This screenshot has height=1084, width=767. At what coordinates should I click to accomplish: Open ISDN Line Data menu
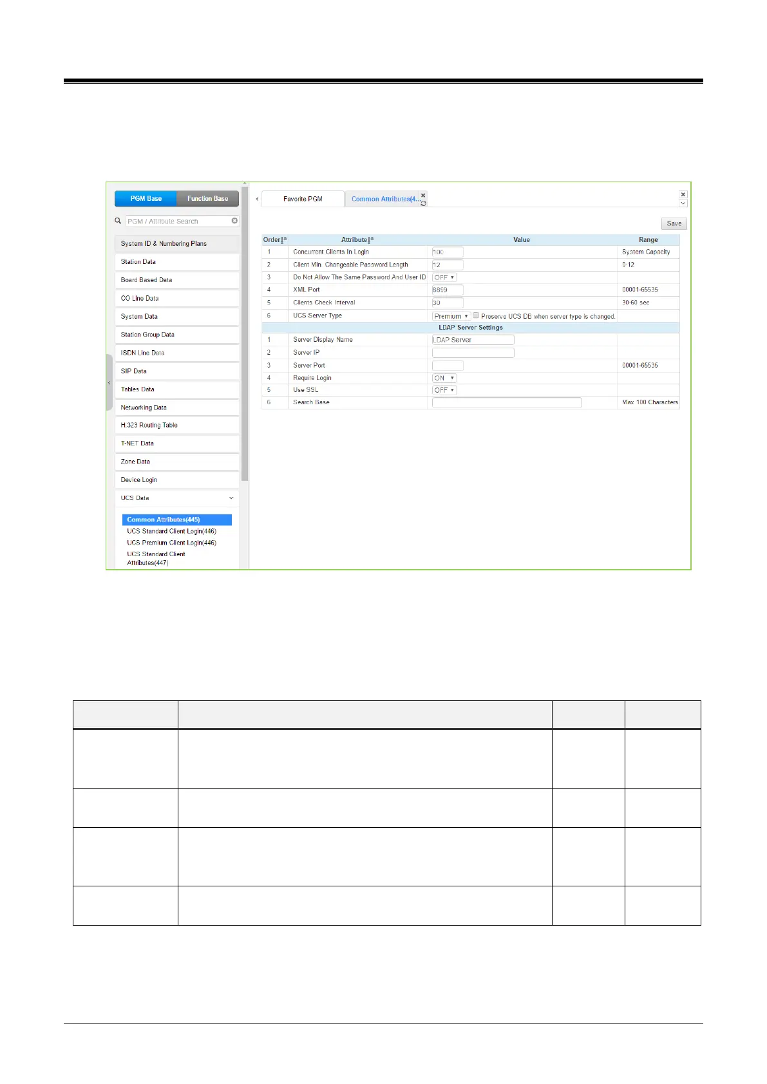point(176,353)
